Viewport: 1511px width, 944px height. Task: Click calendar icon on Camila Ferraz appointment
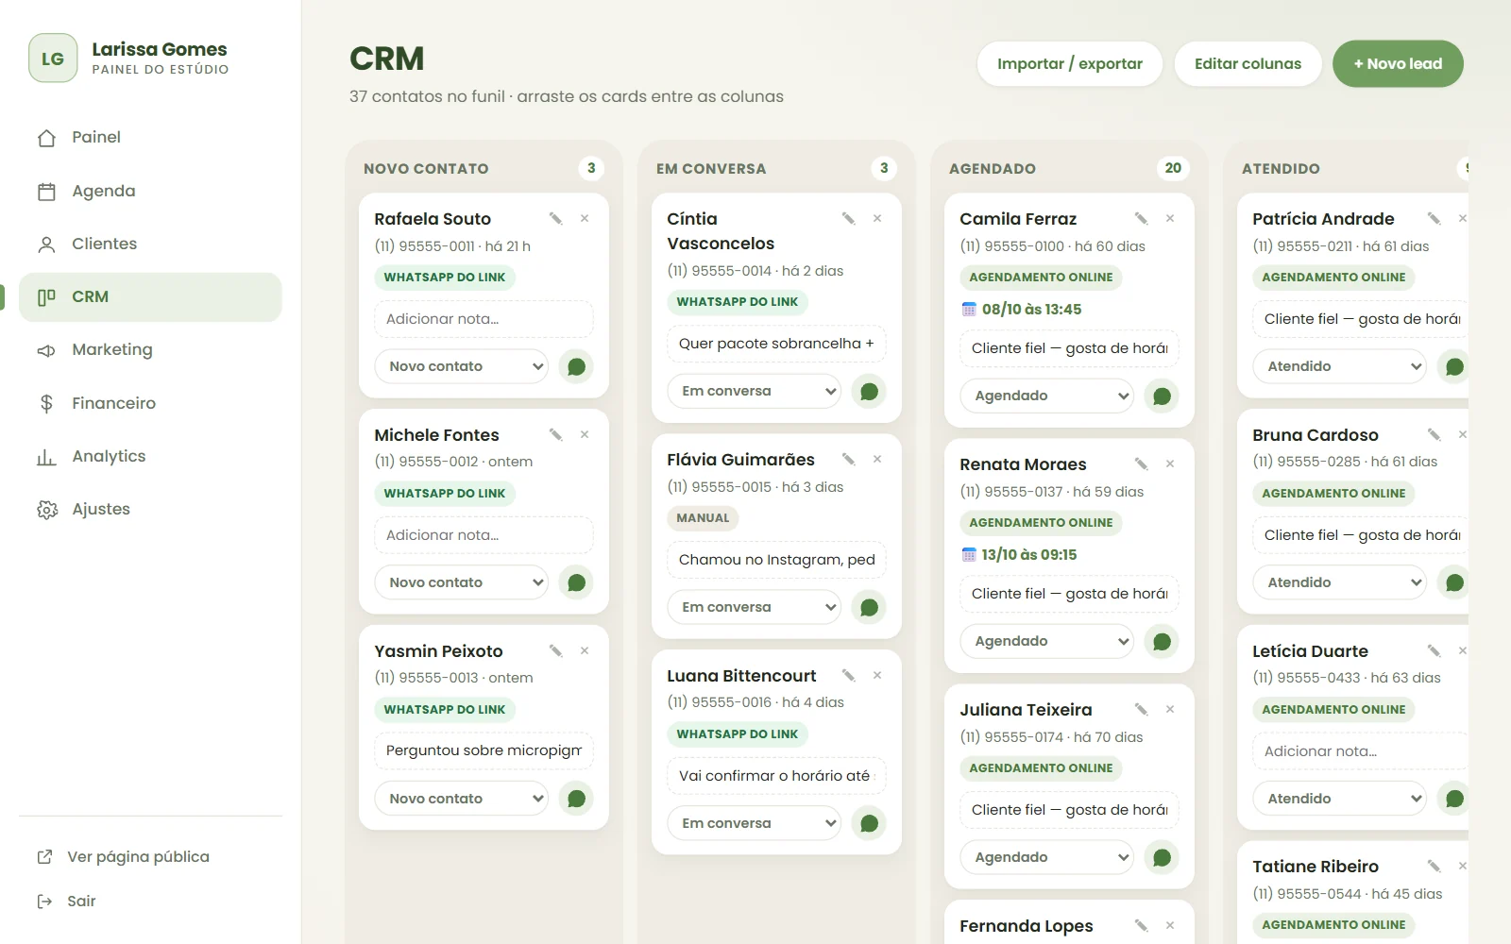968,310
